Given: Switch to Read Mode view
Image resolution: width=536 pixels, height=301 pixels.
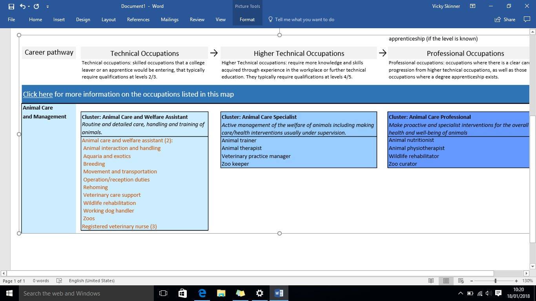Looking at the screenshot, I should [431, 281].
